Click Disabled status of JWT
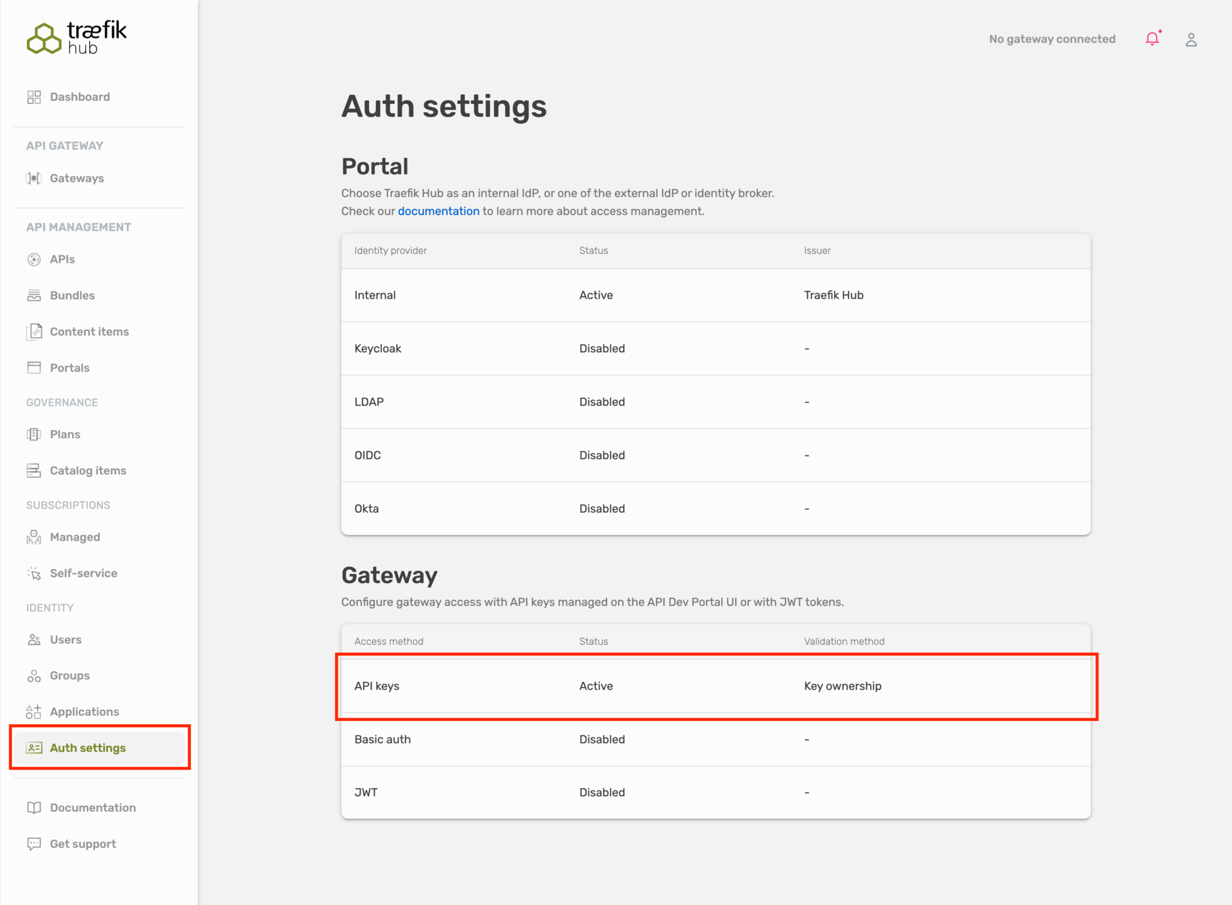Viewport: 1232px width, 905px height. 602,792
